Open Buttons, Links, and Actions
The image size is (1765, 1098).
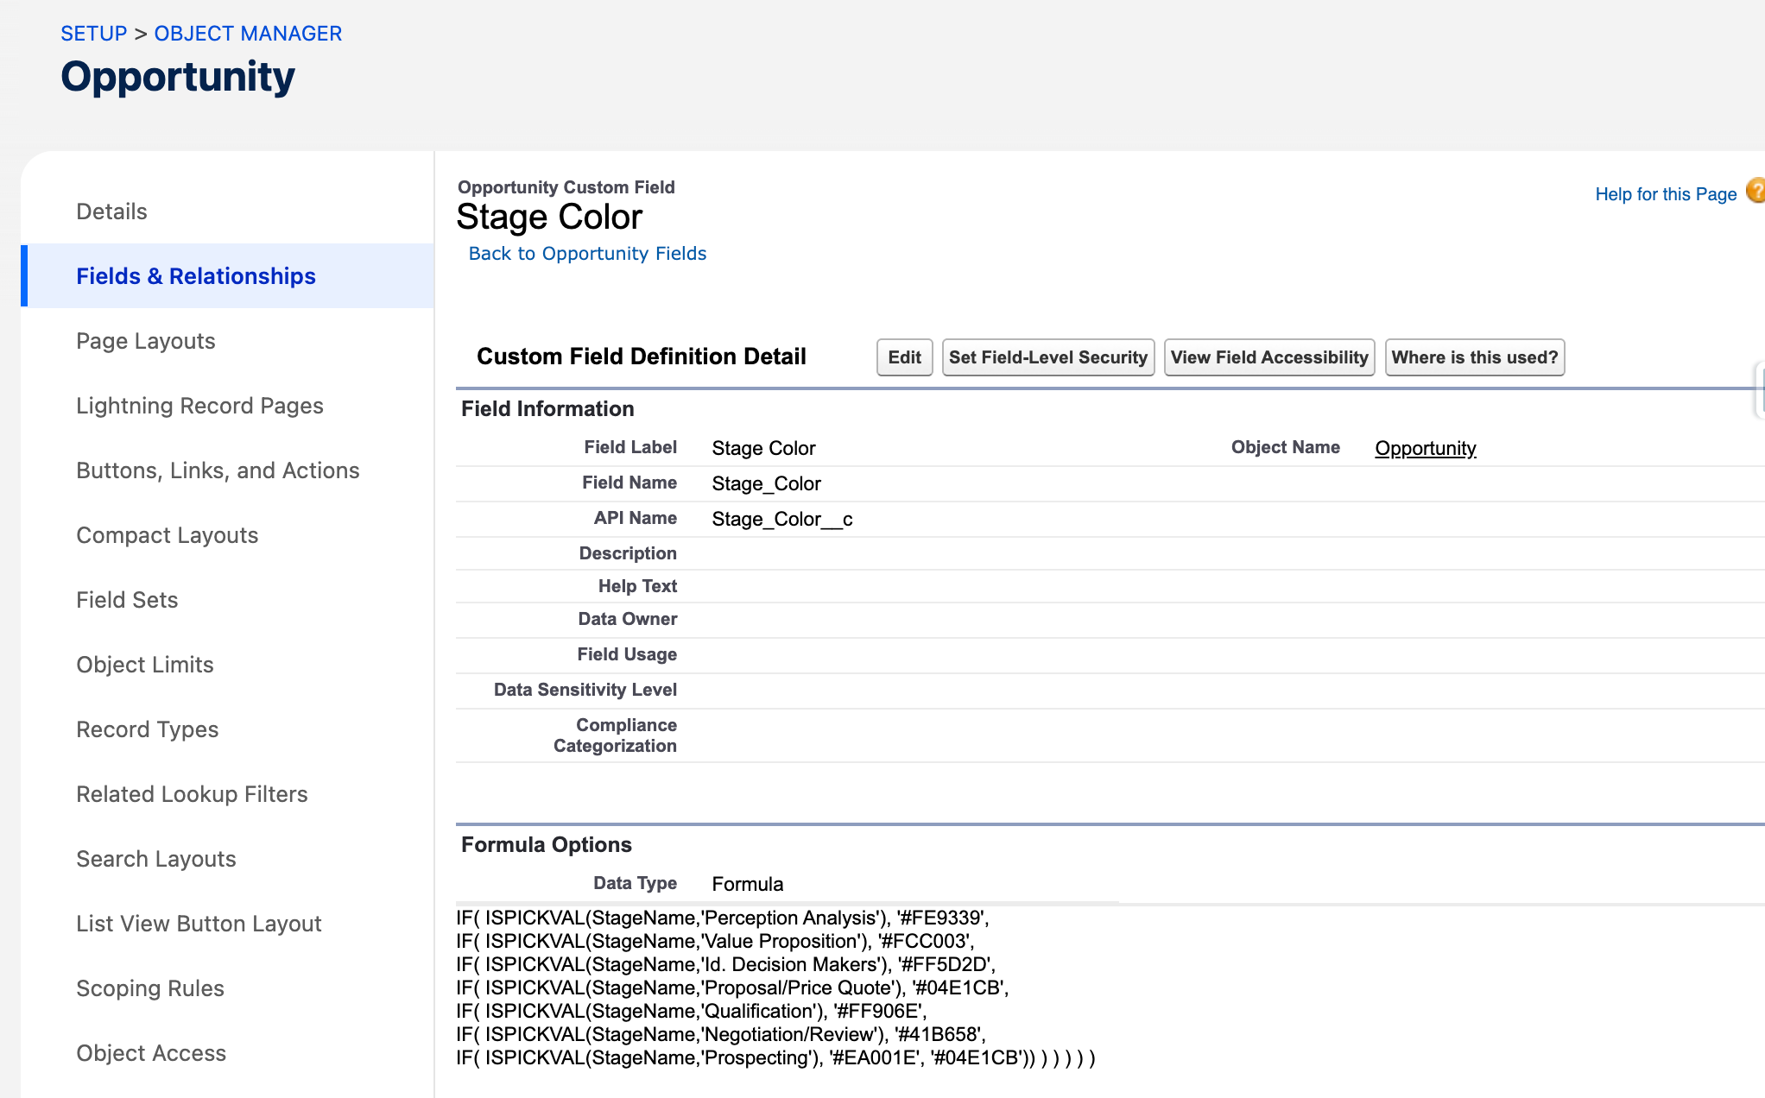tap(218, 470)
